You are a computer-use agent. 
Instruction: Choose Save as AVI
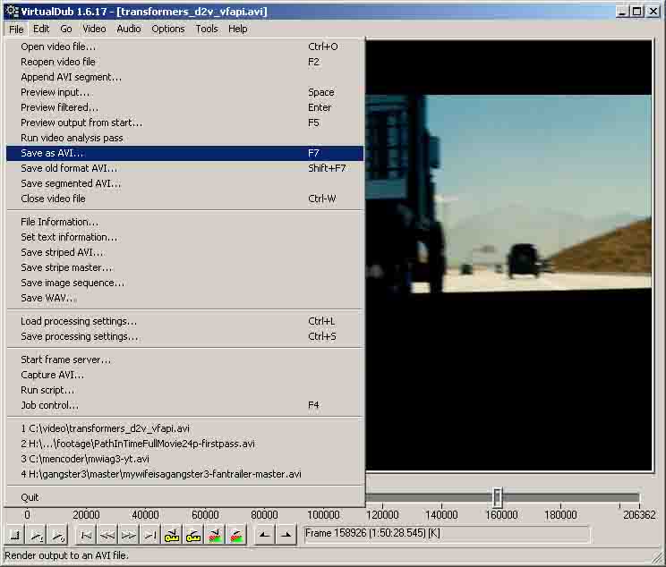click(x=184, y=153)
